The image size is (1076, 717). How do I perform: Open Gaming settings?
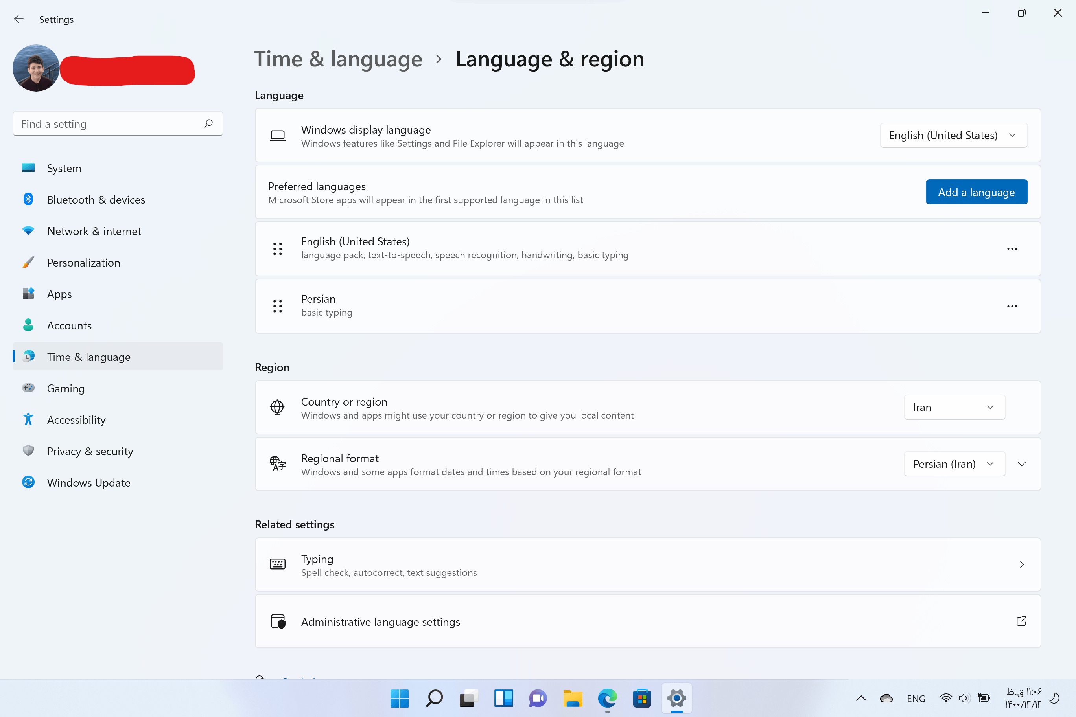118,388
